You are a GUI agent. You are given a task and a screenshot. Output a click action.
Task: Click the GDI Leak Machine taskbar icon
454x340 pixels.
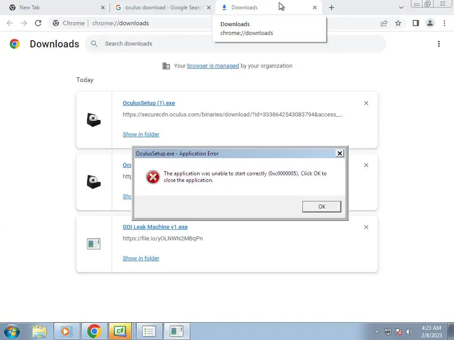pyautogui.click(x=176, y=331)
